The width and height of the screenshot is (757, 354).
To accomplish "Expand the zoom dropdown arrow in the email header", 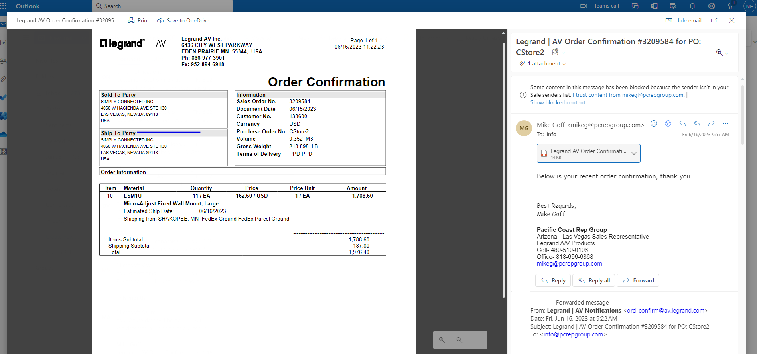I will pyautogui.click(x=727, y=53).
